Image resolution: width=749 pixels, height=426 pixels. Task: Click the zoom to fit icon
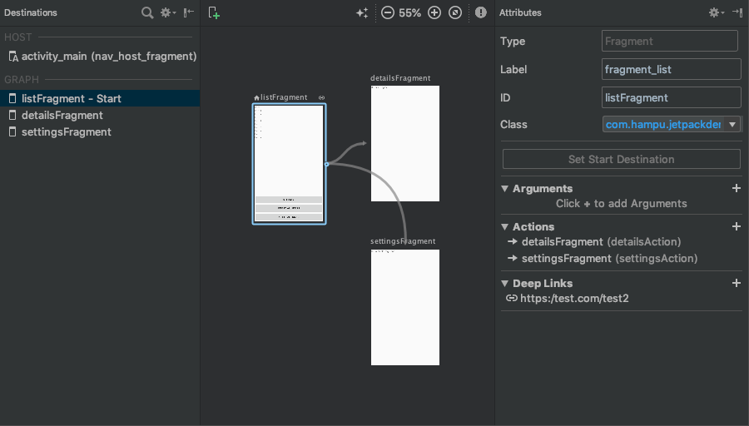point(455,12)
